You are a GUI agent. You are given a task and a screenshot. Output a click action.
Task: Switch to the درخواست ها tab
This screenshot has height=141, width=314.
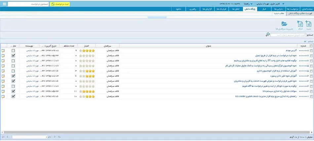tap(294, 9)
